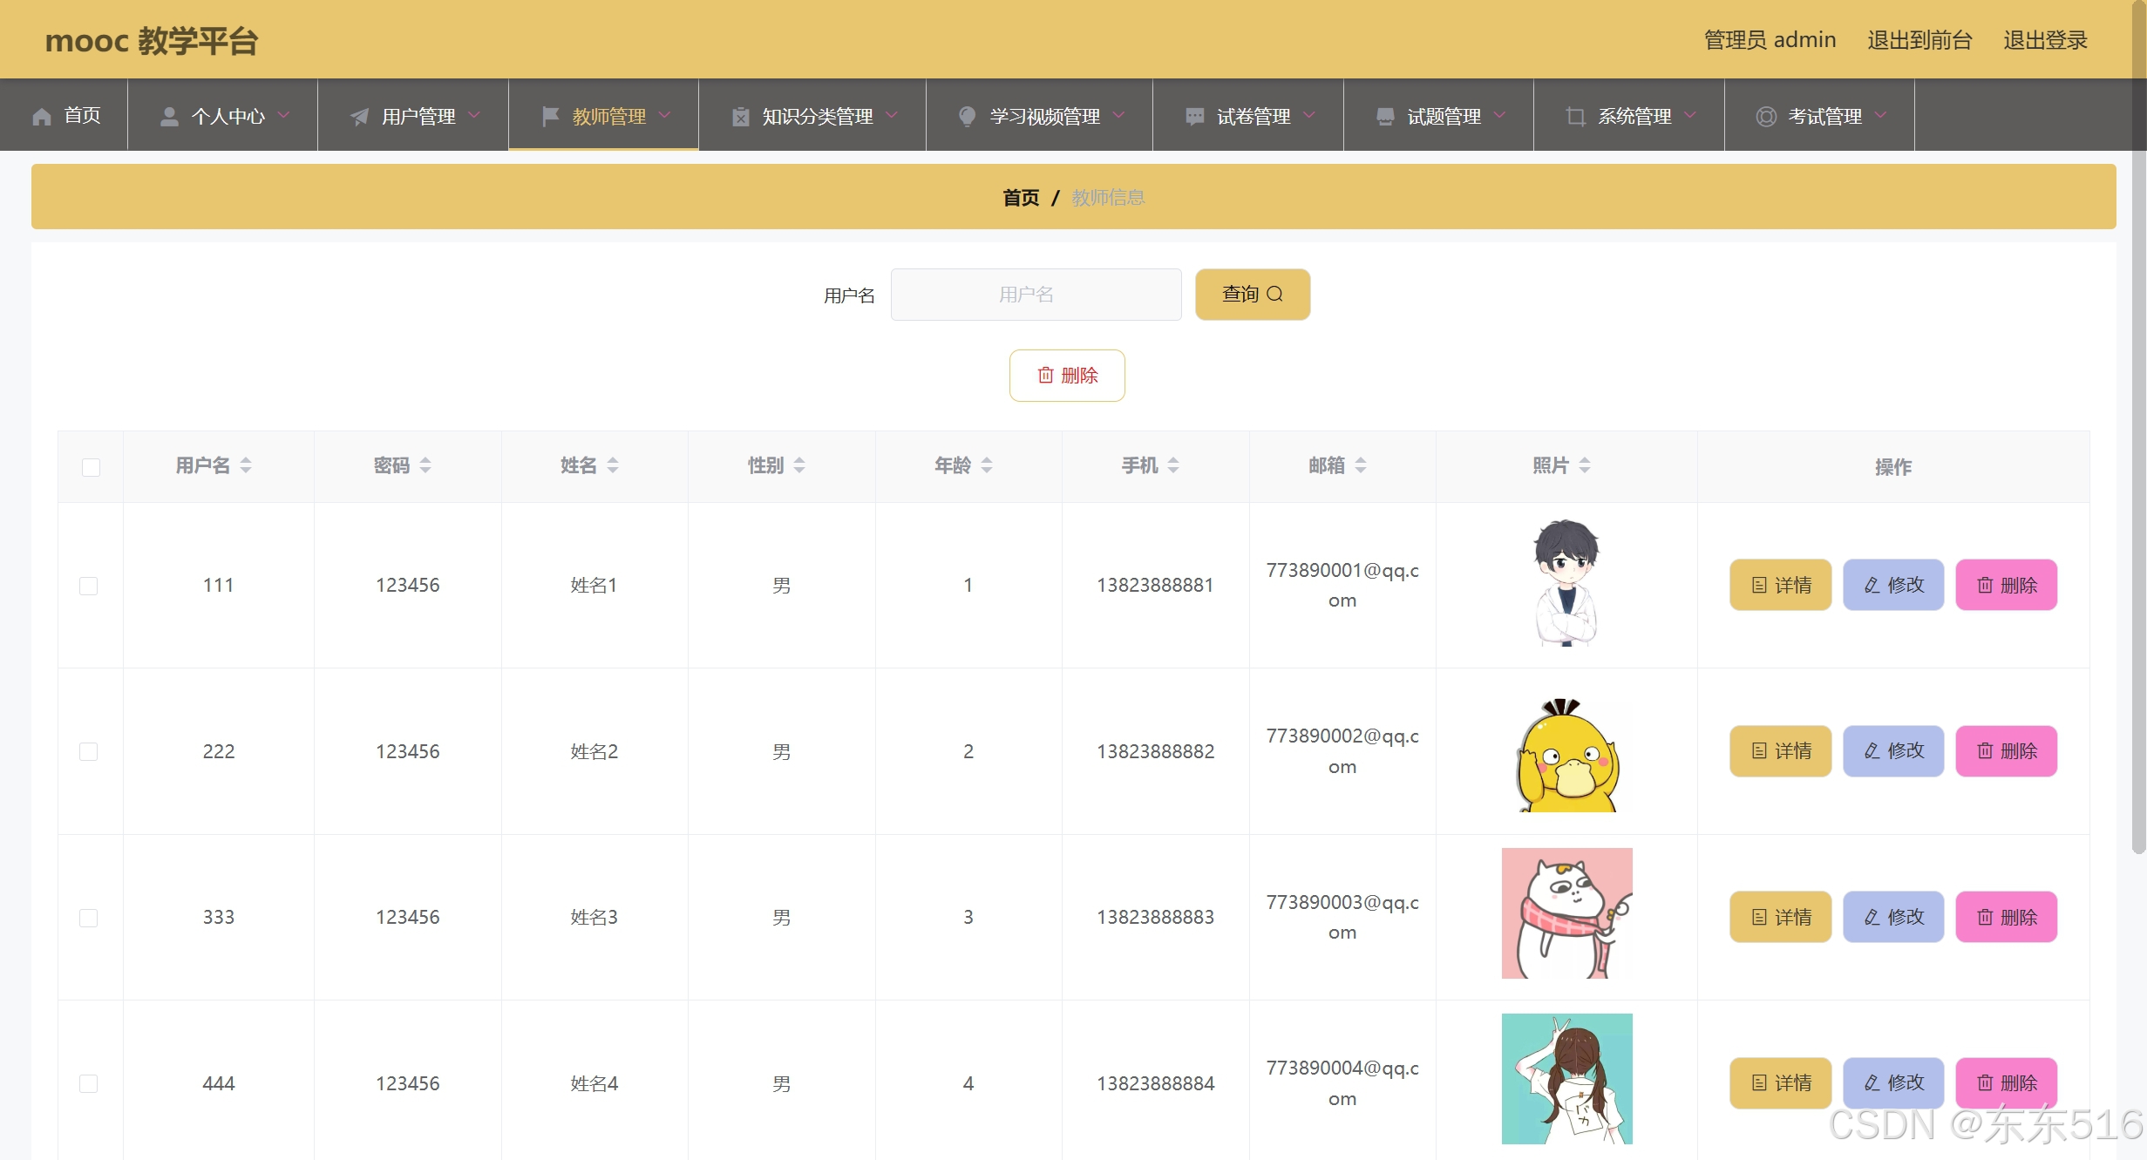Check the select-all checkbox in table header
The image size is (2147, 1160).
coord(91,467)
